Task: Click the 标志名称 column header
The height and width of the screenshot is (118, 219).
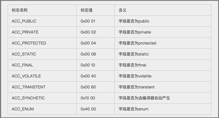Action: (20, 10)
